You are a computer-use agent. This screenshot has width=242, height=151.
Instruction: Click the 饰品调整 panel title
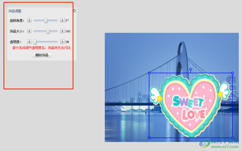point(15,11)
